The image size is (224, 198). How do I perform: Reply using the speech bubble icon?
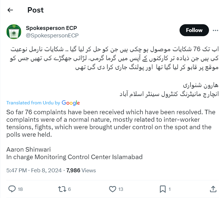click(12, 189)
